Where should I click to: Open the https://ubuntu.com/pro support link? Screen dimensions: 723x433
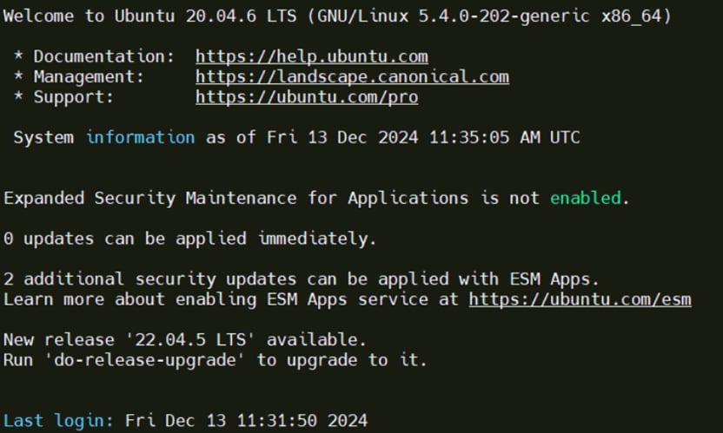click(x=307, y=97)
